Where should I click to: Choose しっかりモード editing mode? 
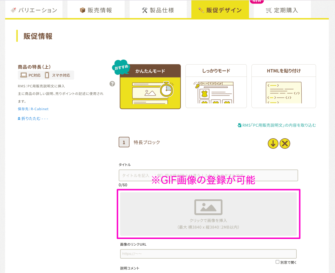tap(216, 86)
